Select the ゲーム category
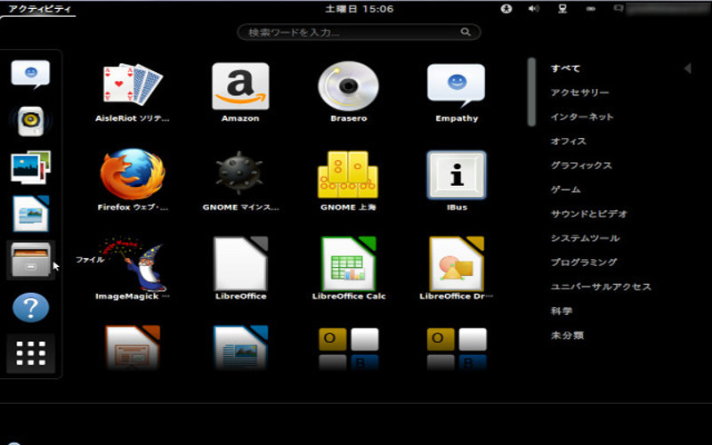The height and width of the screenshot is (445, 712). click(x=565, y=190)
